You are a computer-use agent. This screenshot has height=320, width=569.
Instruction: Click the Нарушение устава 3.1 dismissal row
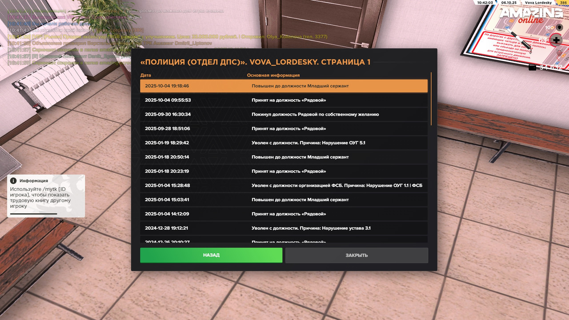click(284, 228)
